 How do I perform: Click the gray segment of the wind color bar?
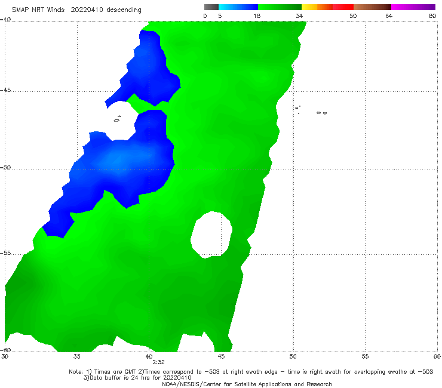[x=211, y=7]
